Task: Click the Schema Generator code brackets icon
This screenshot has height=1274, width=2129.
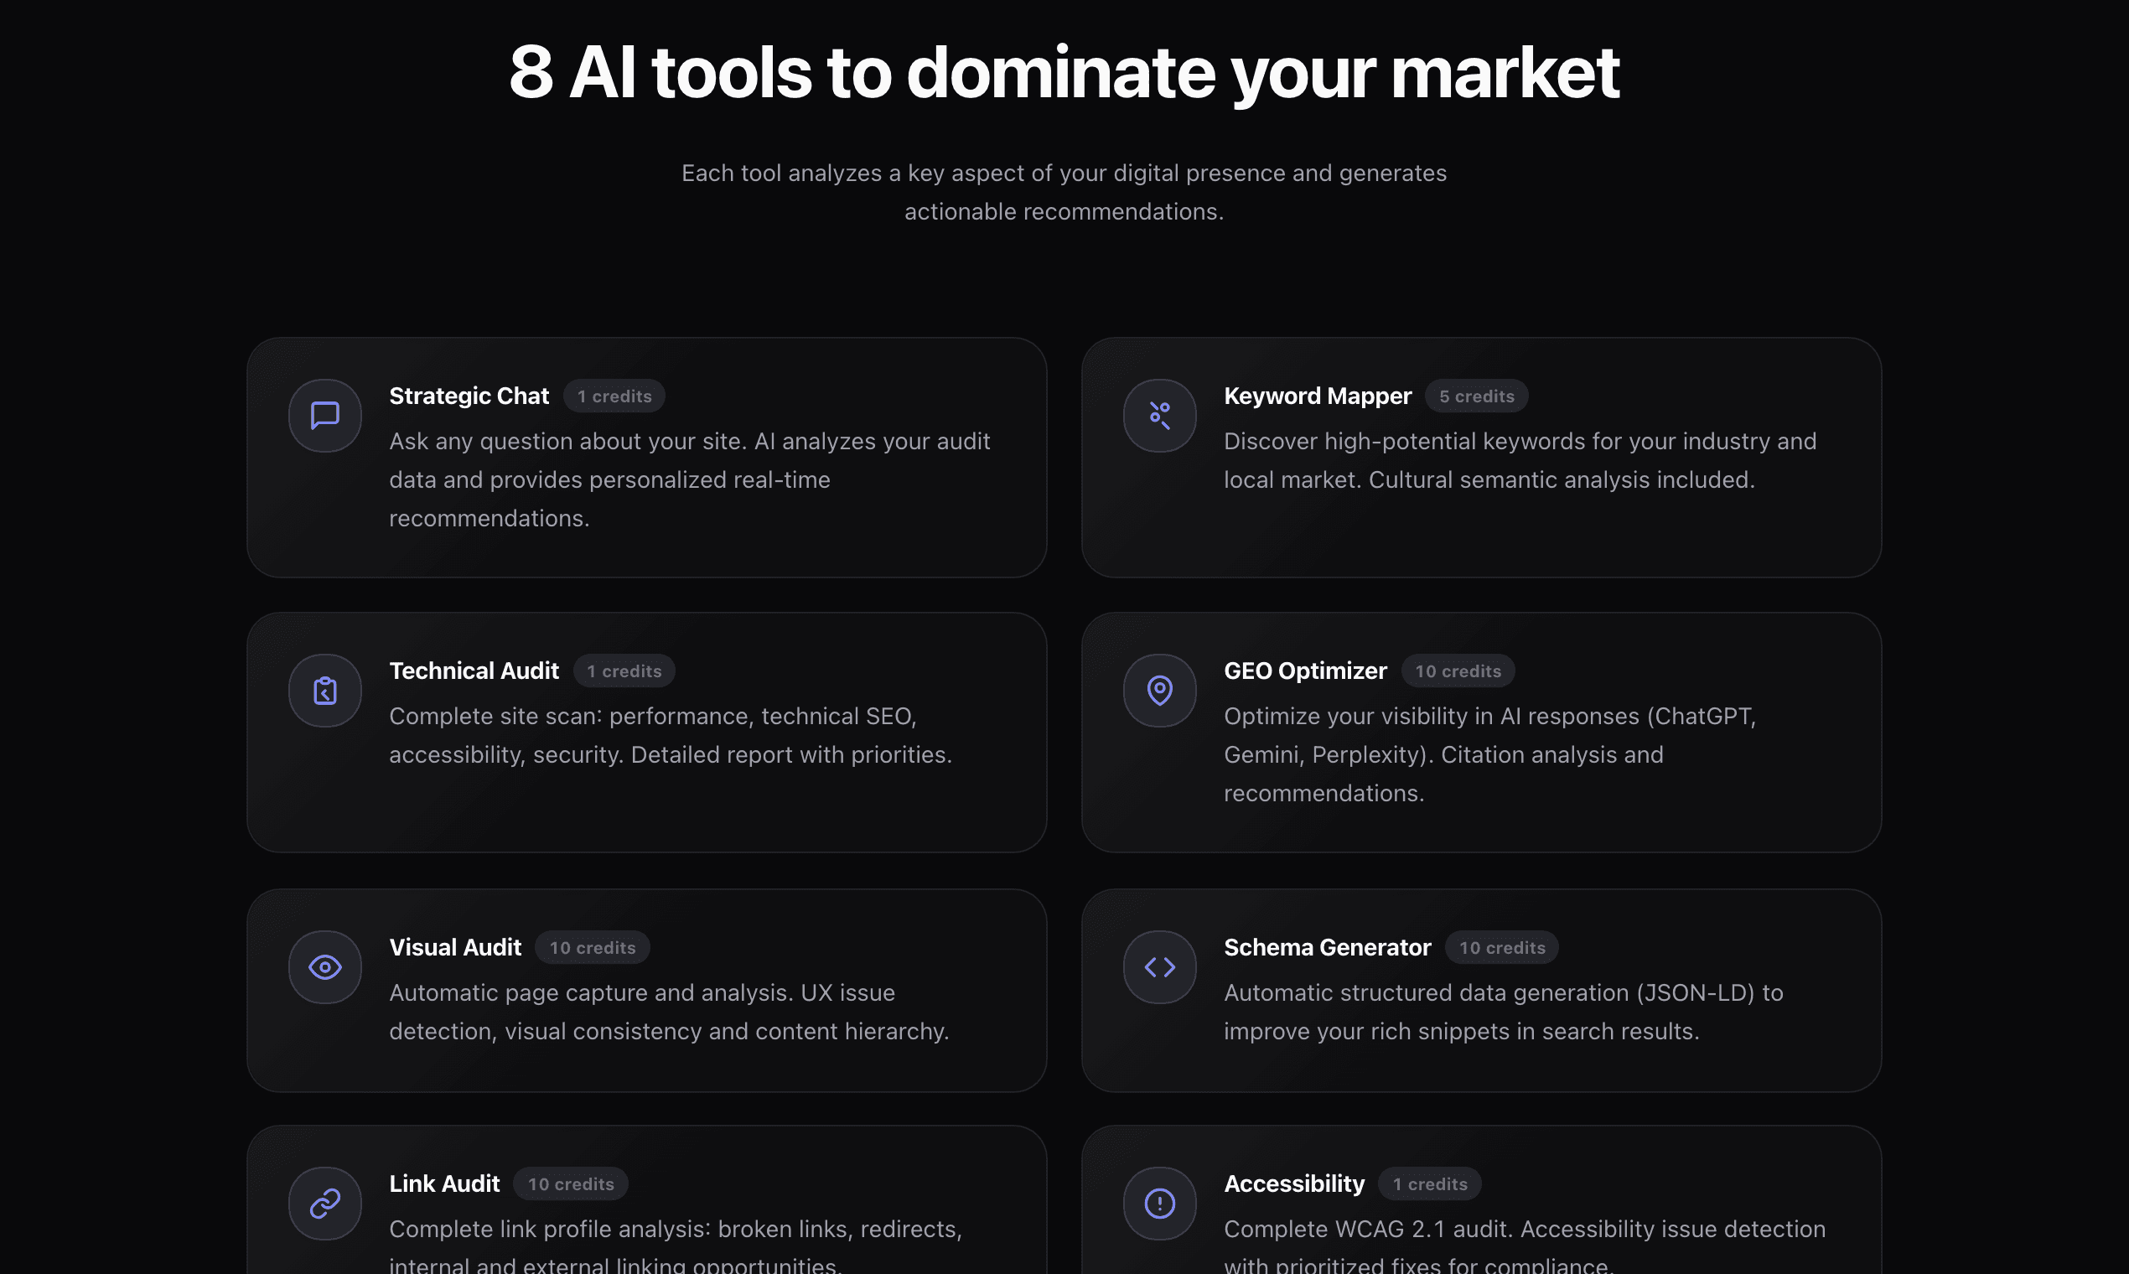Action: pos(1159,966)
